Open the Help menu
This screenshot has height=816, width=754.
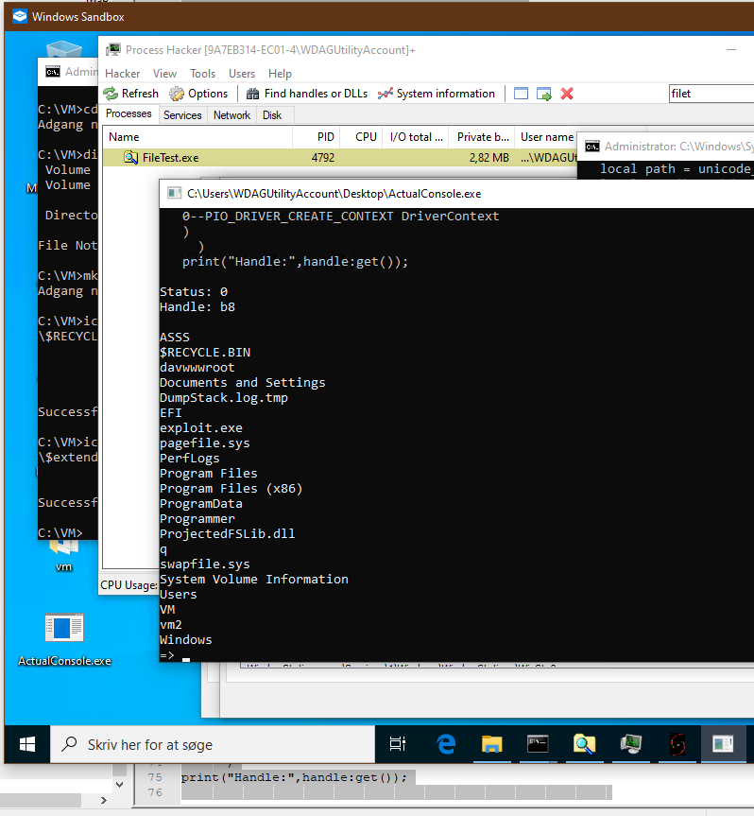280,74
